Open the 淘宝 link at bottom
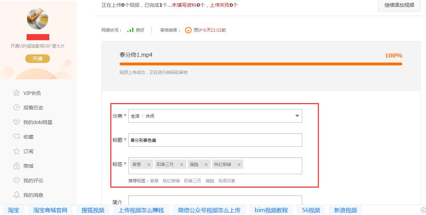Image resolution: width=426 pixels, height=215 pixels. point(13,210)
